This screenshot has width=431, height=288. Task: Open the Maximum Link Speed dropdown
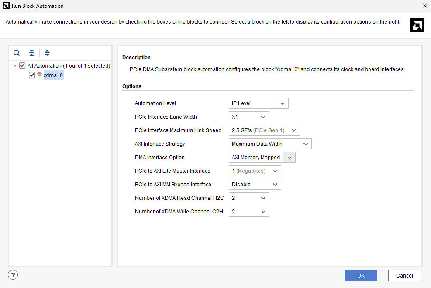point(264,130)
